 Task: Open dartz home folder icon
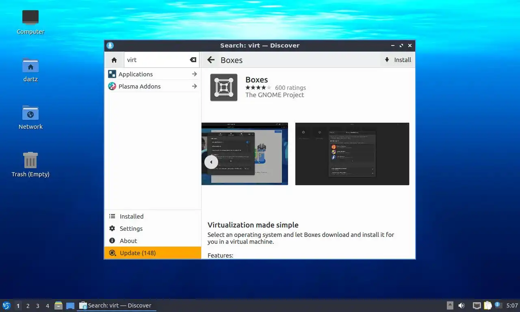point(30,69)
